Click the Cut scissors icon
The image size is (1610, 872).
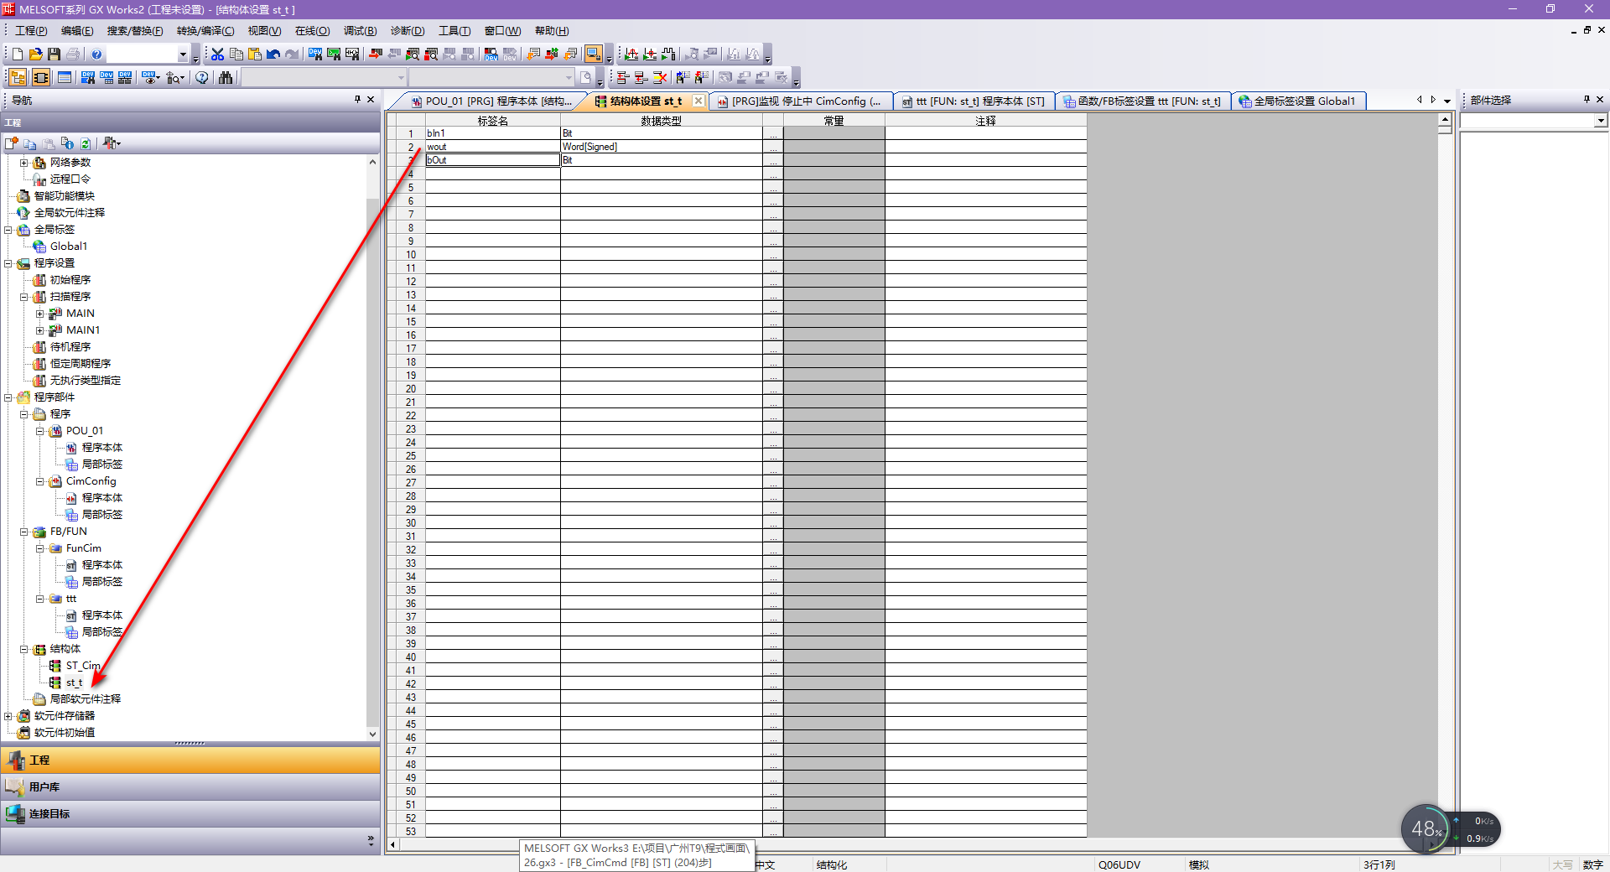pos(218,54)
